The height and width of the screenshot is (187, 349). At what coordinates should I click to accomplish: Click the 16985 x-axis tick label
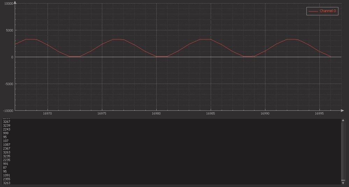(211, 114)
